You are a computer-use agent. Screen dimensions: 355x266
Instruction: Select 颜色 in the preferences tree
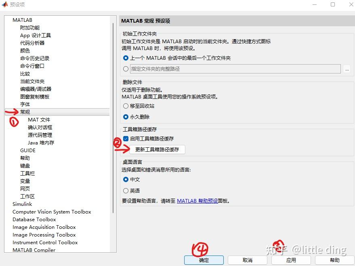[x=25, y=50]
